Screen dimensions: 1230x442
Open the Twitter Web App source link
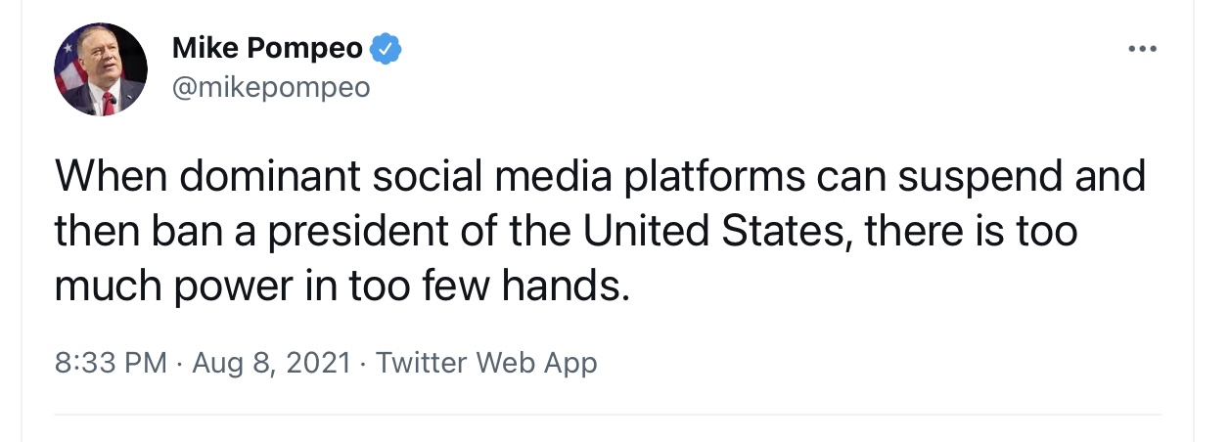(485, 364)
